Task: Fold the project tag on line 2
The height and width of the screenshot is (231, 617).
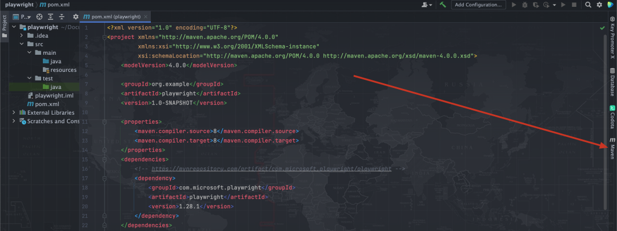Action: 105,37
